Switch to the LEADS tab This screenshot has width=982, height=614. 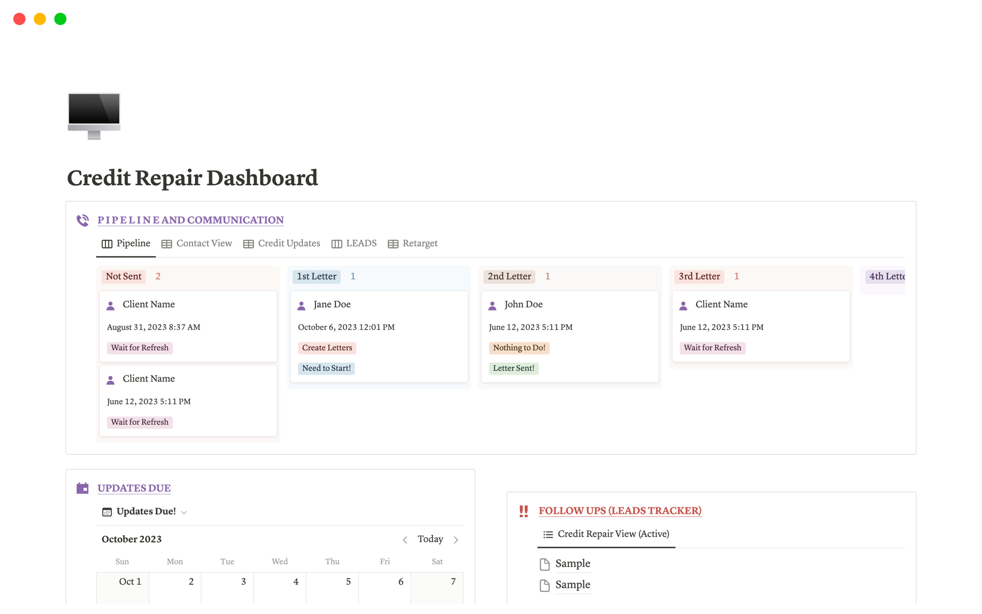(x=354, y=244)
